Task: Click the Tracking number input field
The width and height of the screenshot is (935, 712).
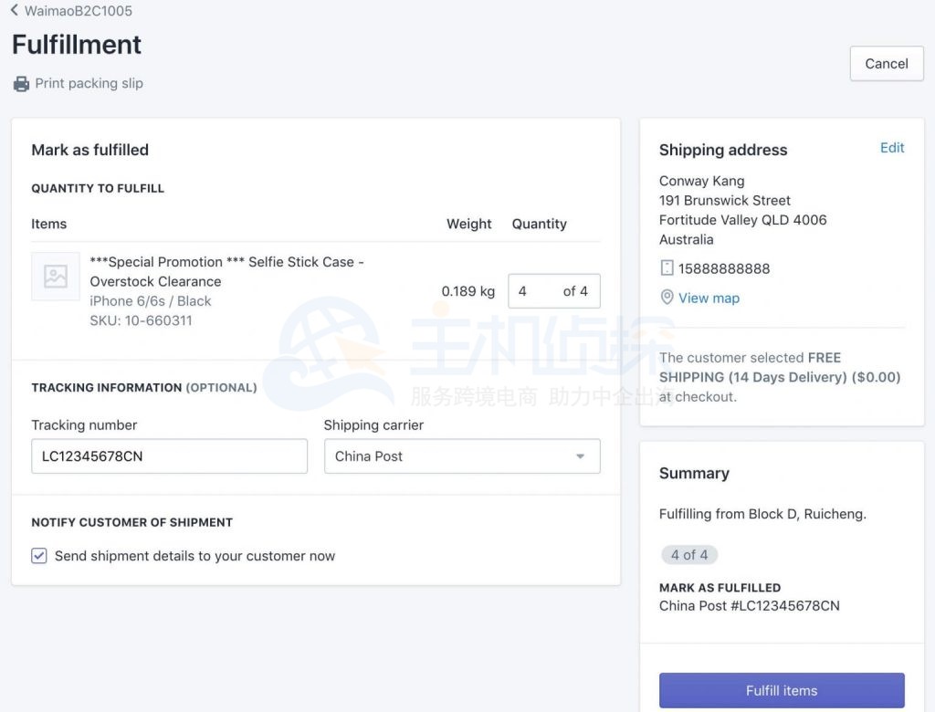Action: (x=169, y=456)
